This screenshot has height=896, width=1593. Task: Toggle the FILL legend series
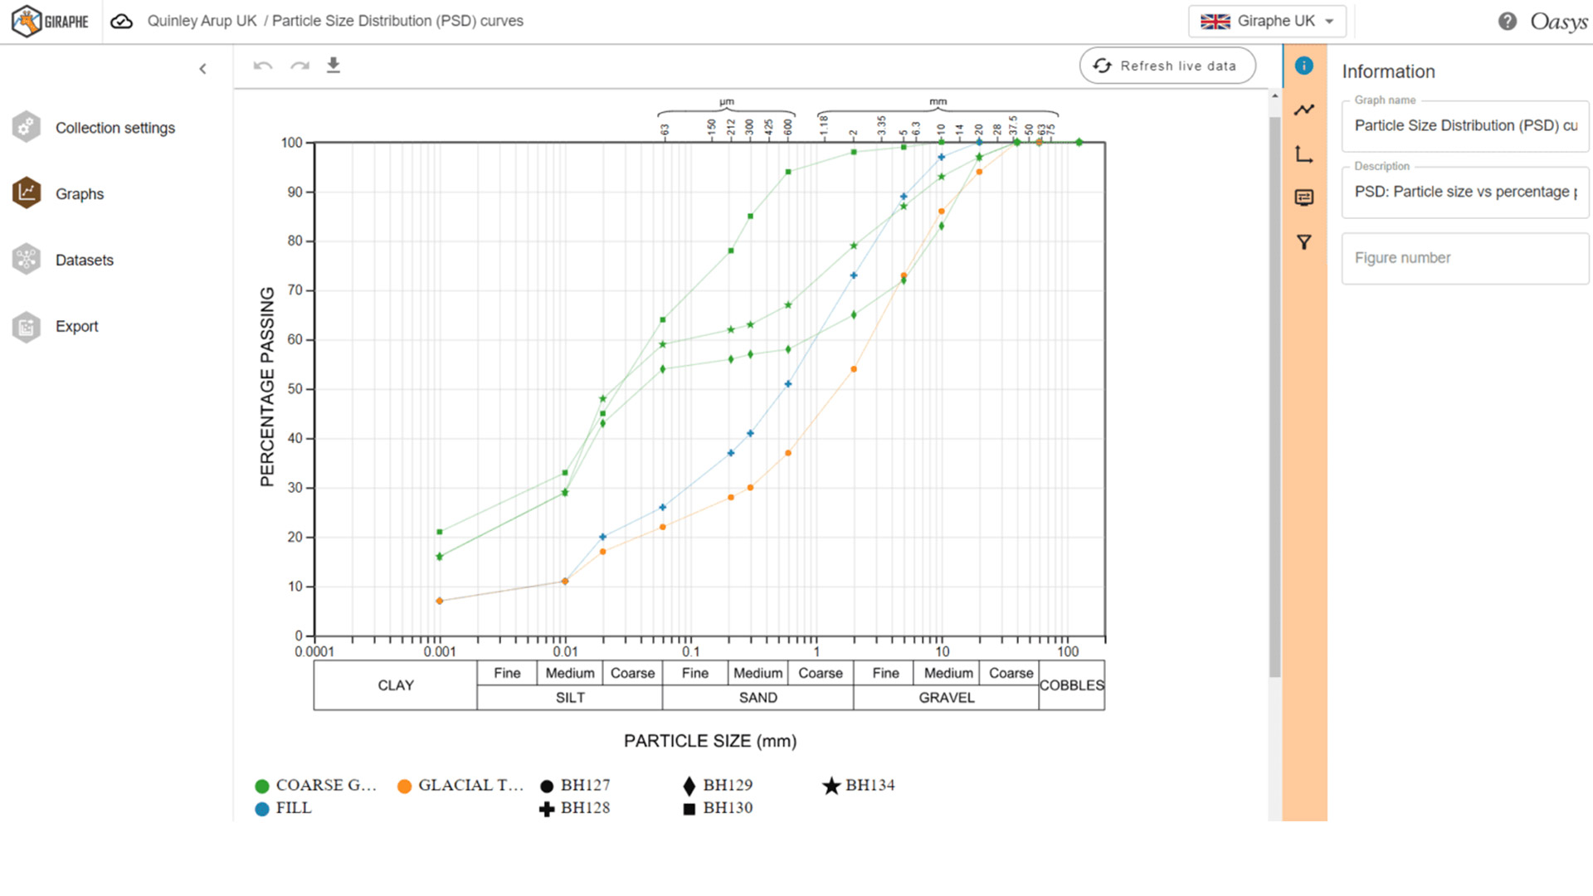(x=284, y=808)
